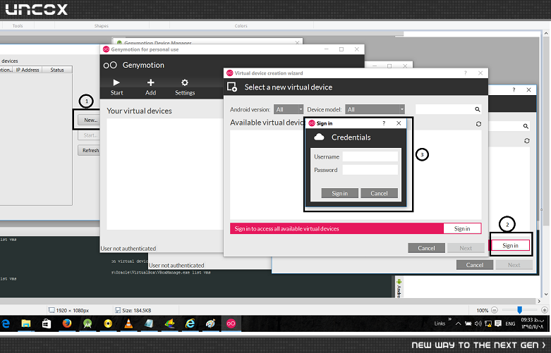This screenshot has height=353, width=551.
Task: Click Paint's vertical scrollbar down arrow
Action: (x=546, y=294)
